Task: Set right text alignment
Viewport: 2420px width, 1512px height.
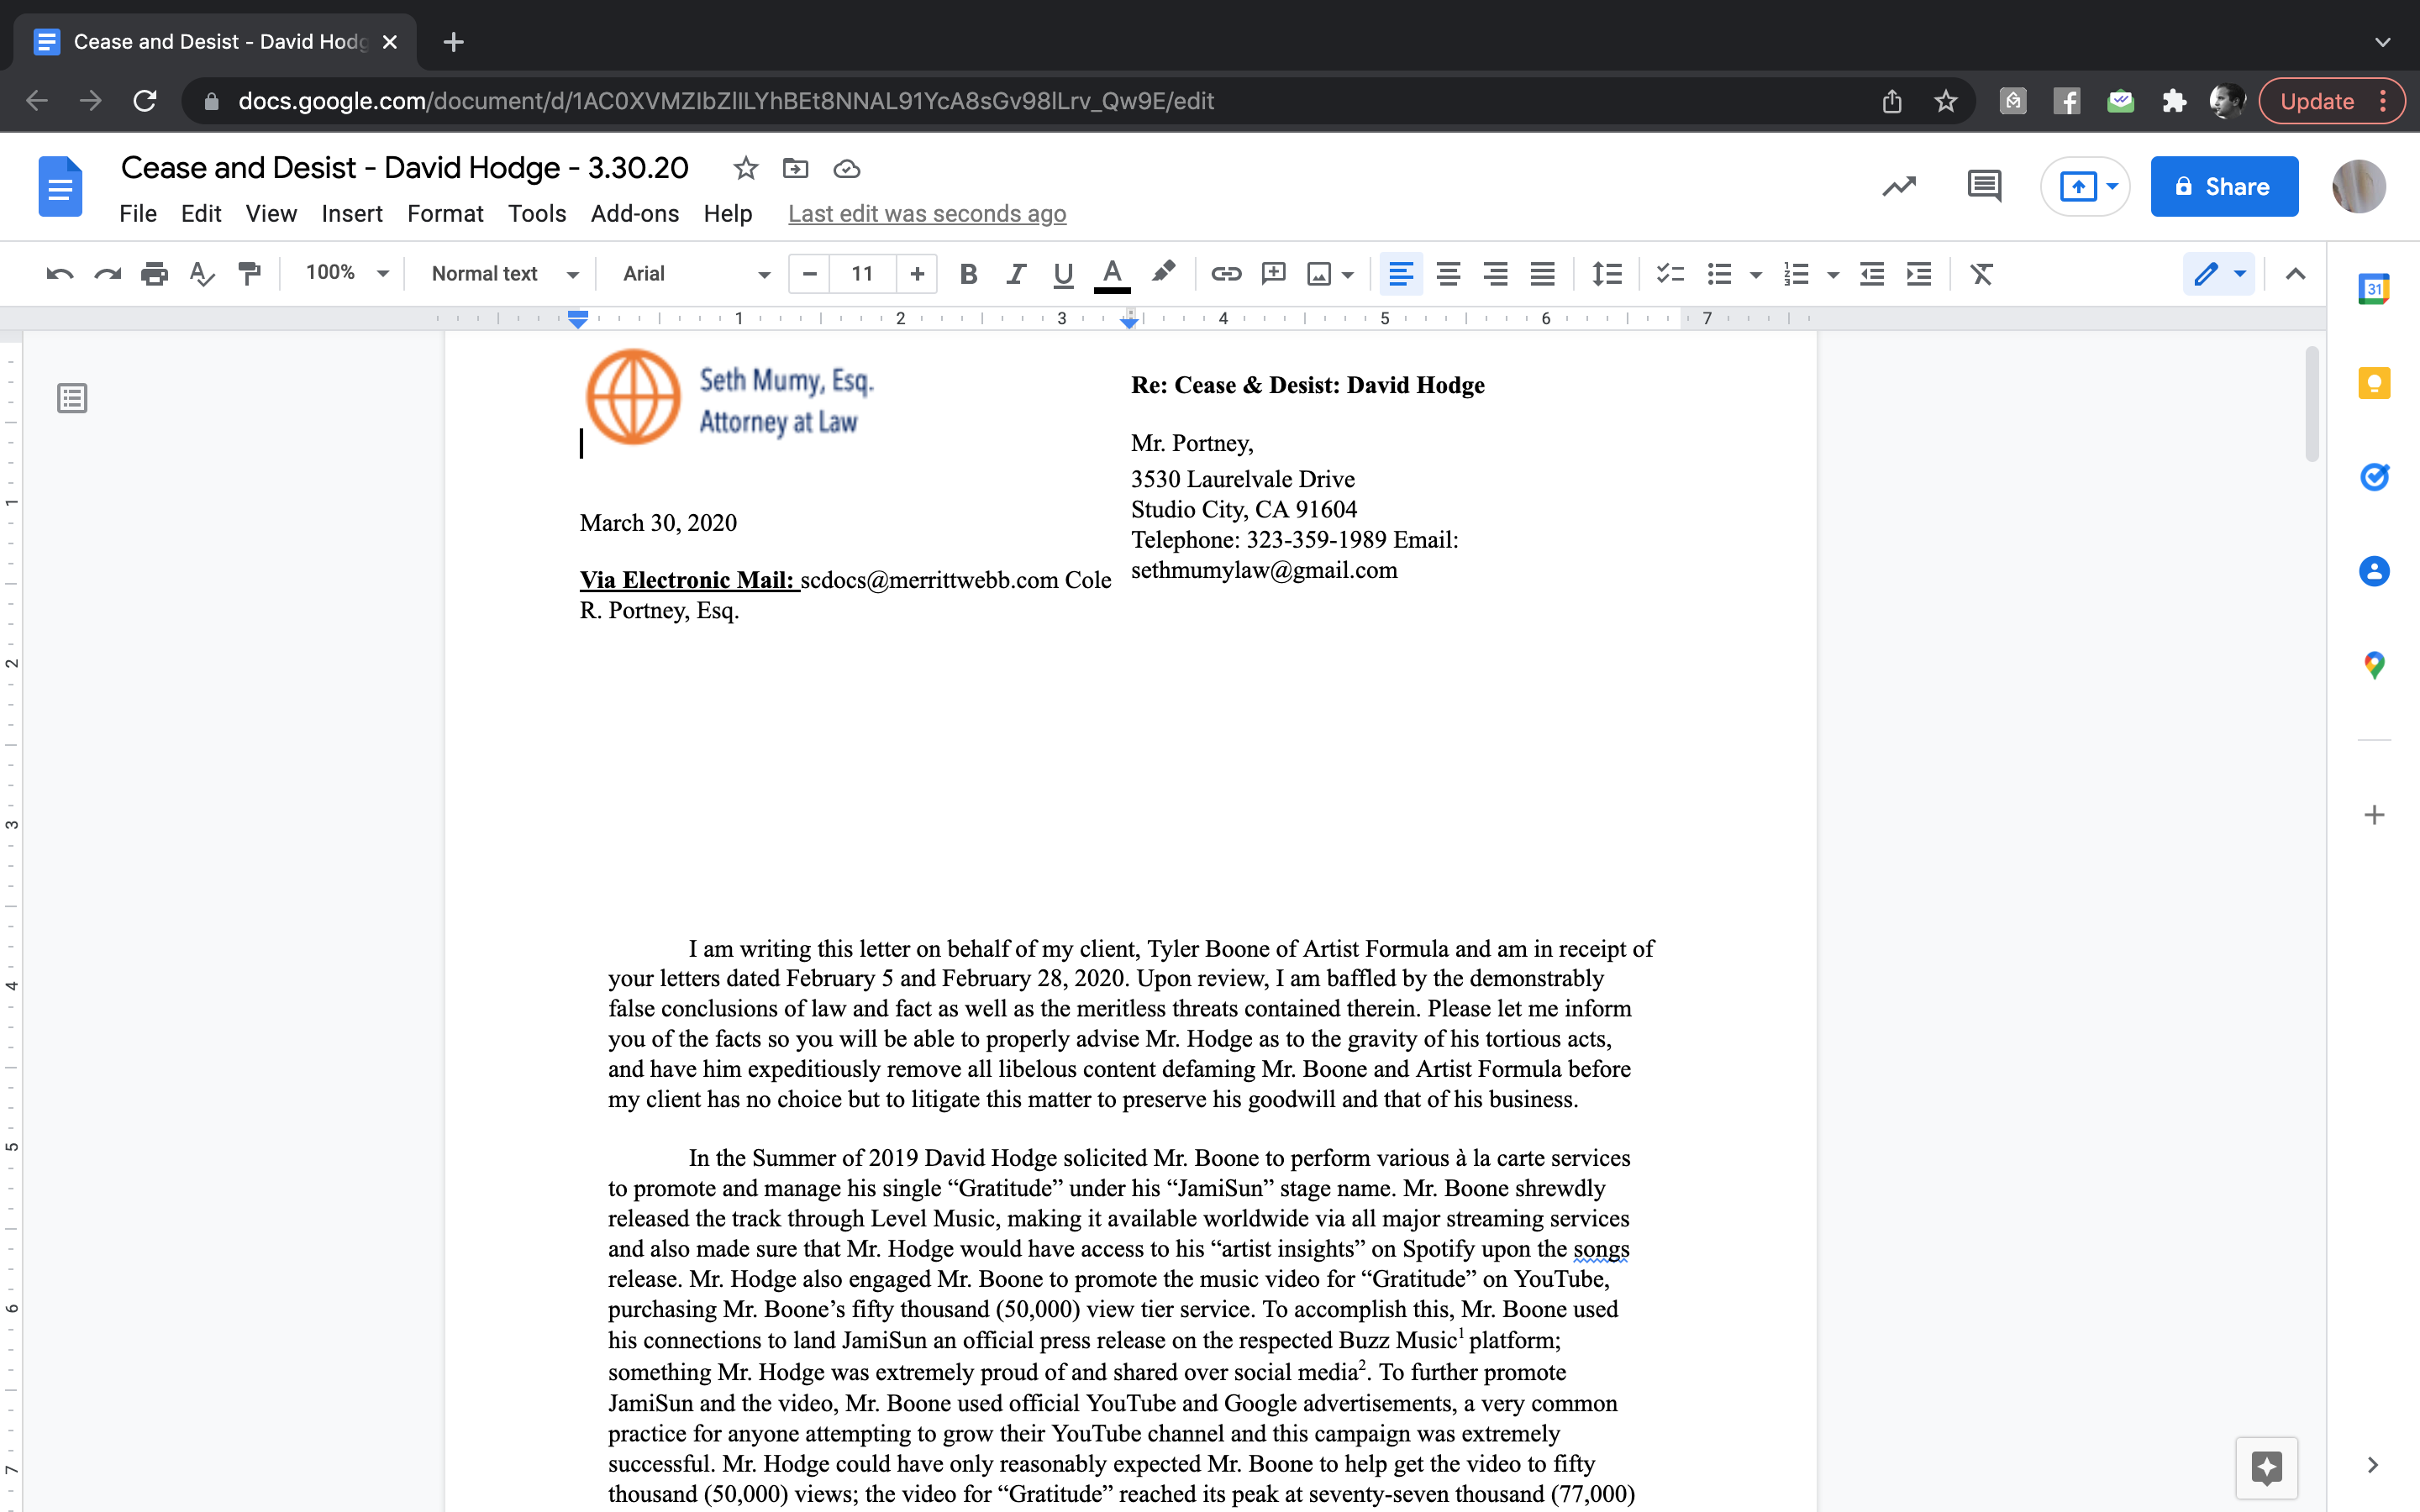Action: (x=1495, y=274)
